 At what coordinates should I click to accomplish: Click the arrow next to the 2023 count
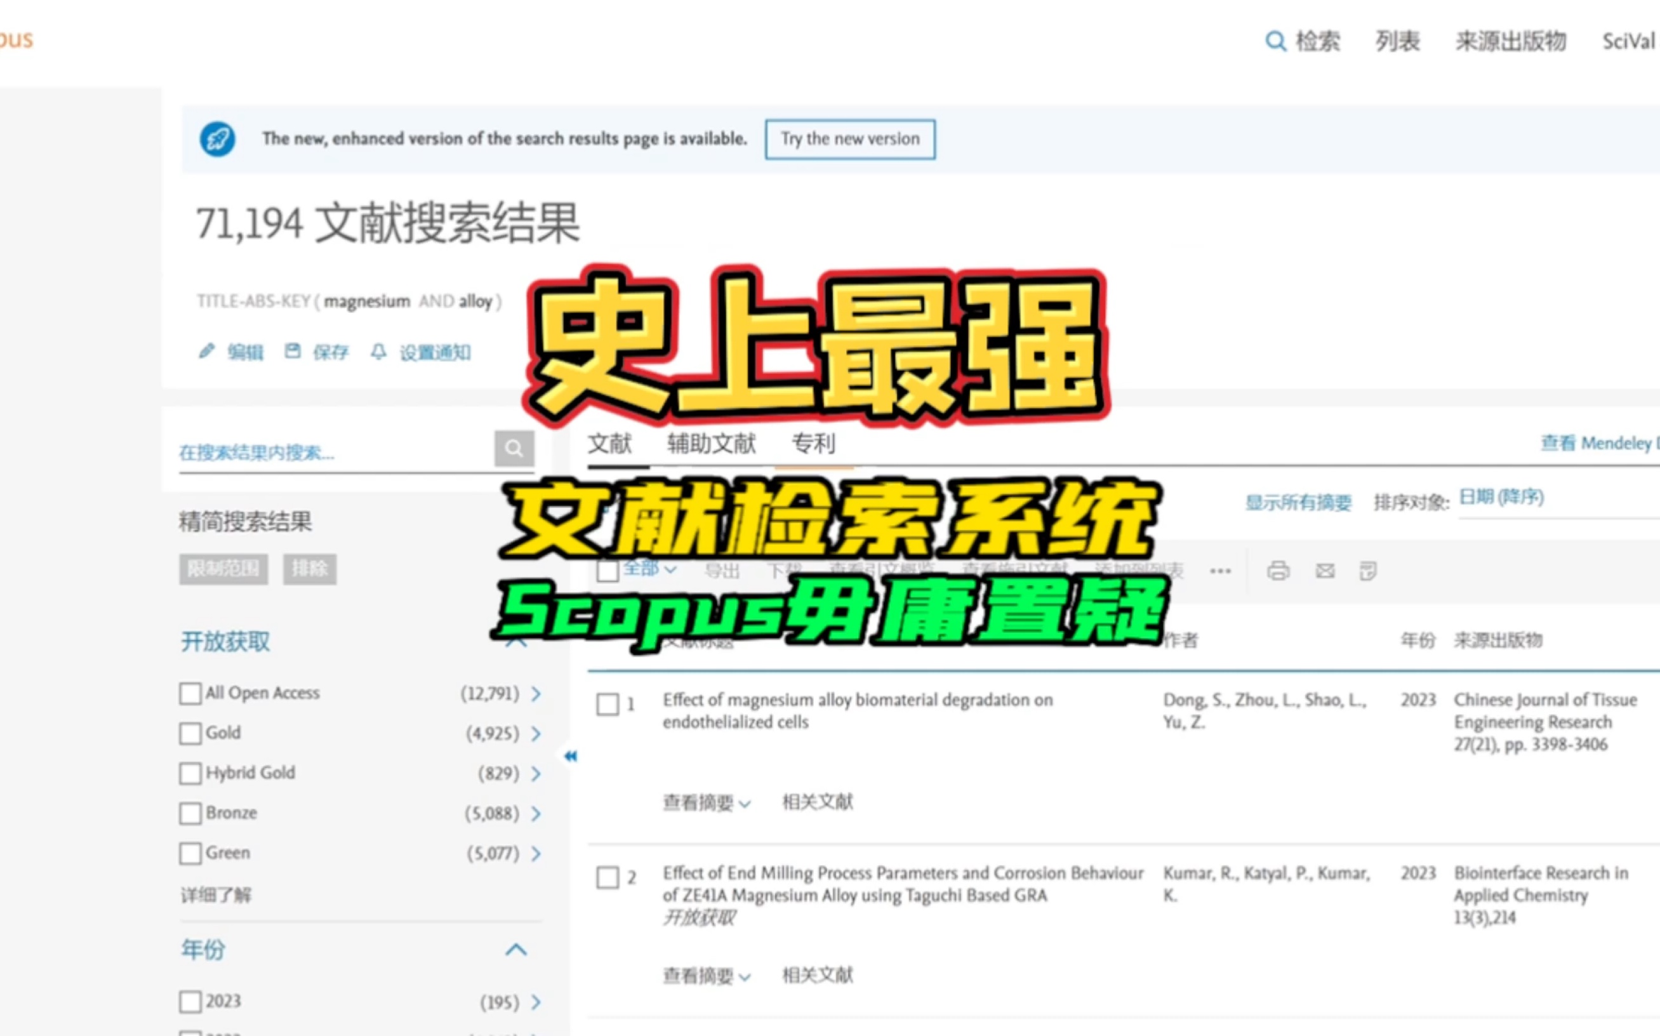pos(536,1002)
